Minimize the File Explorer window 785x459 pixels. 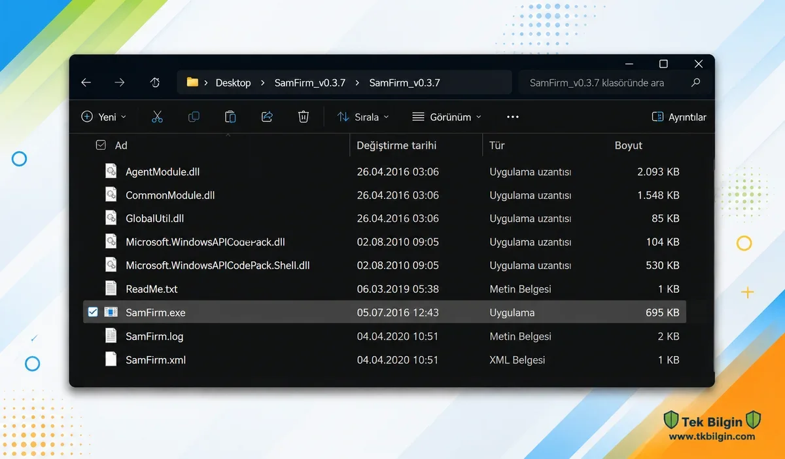(x=629, y=64)
